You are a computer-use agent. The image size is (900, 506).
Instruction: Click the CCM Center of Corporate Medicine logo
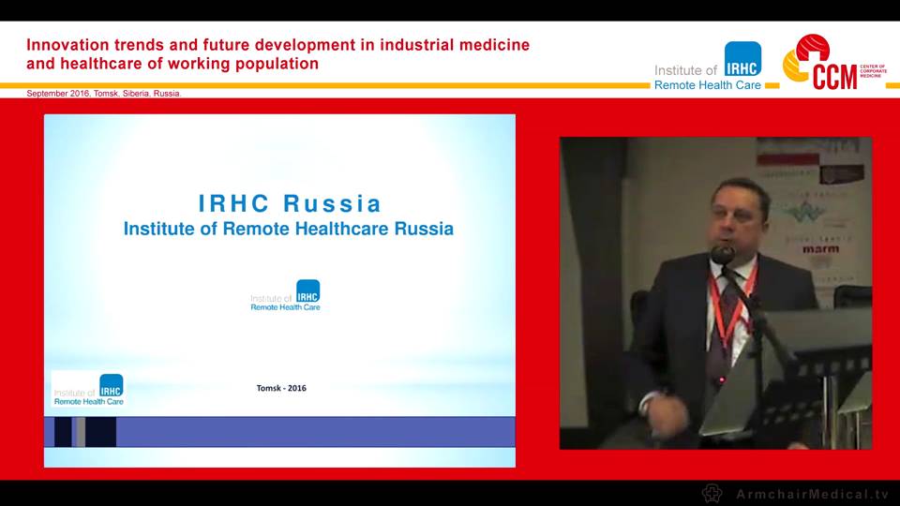pos(834,62)
